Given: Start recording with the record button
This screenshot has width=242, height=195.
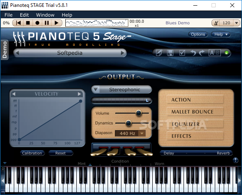Looking at the screenshot, I should coord(37,23).
